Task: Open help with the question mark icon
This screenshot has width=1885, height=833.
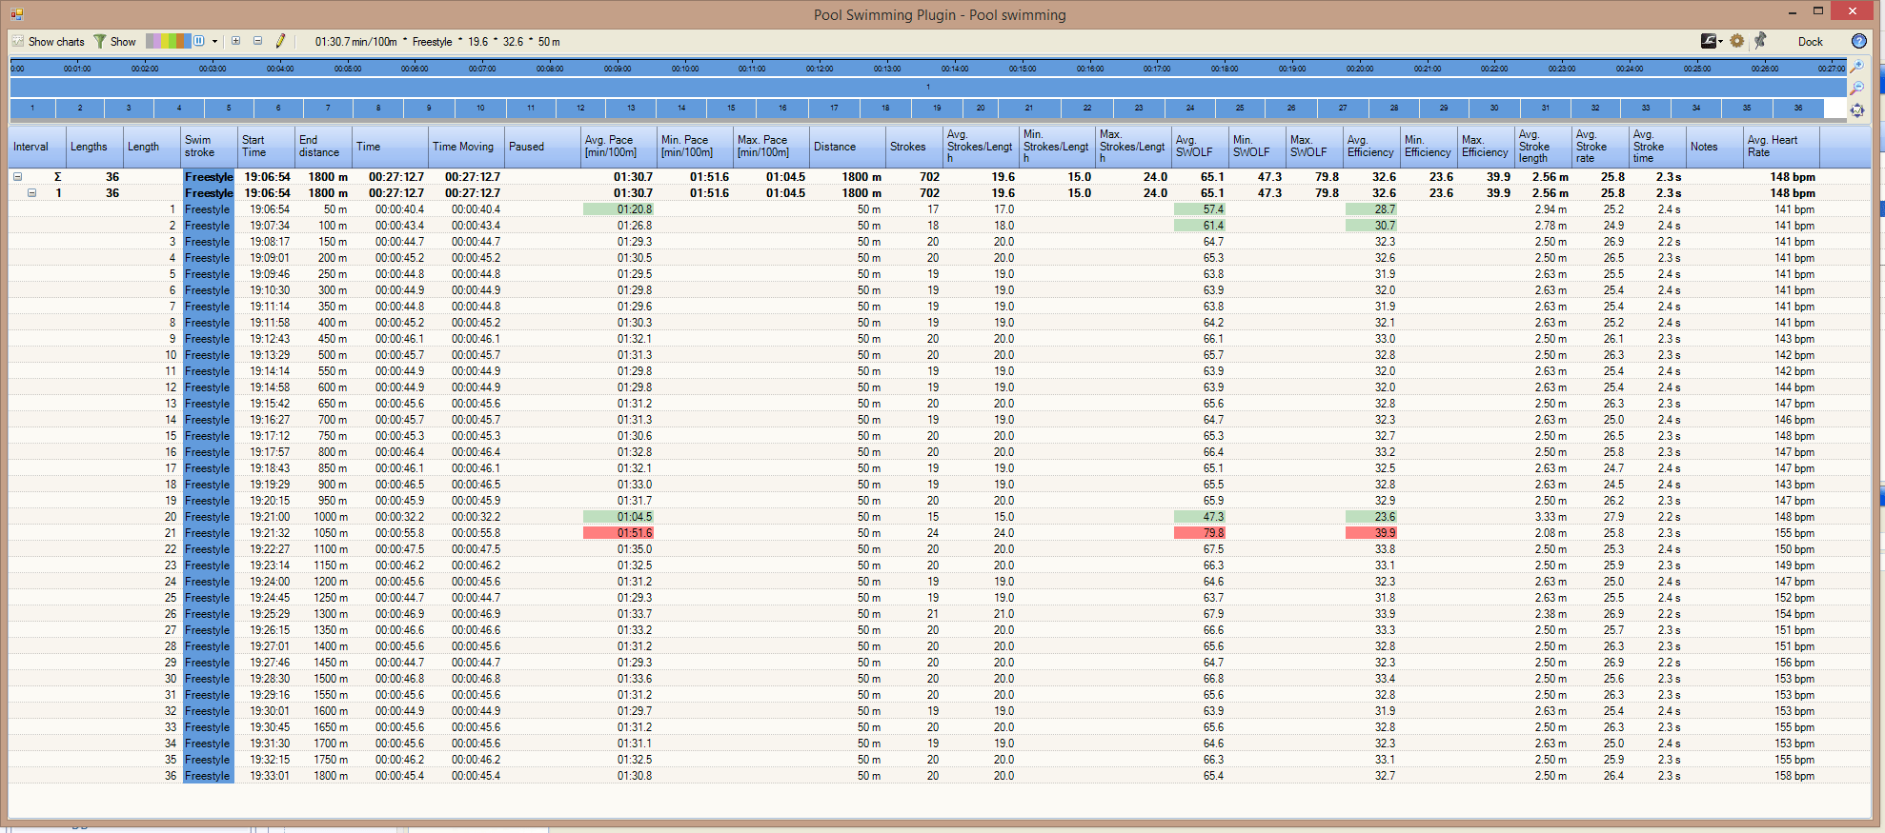Action: tap(1858, 41)
